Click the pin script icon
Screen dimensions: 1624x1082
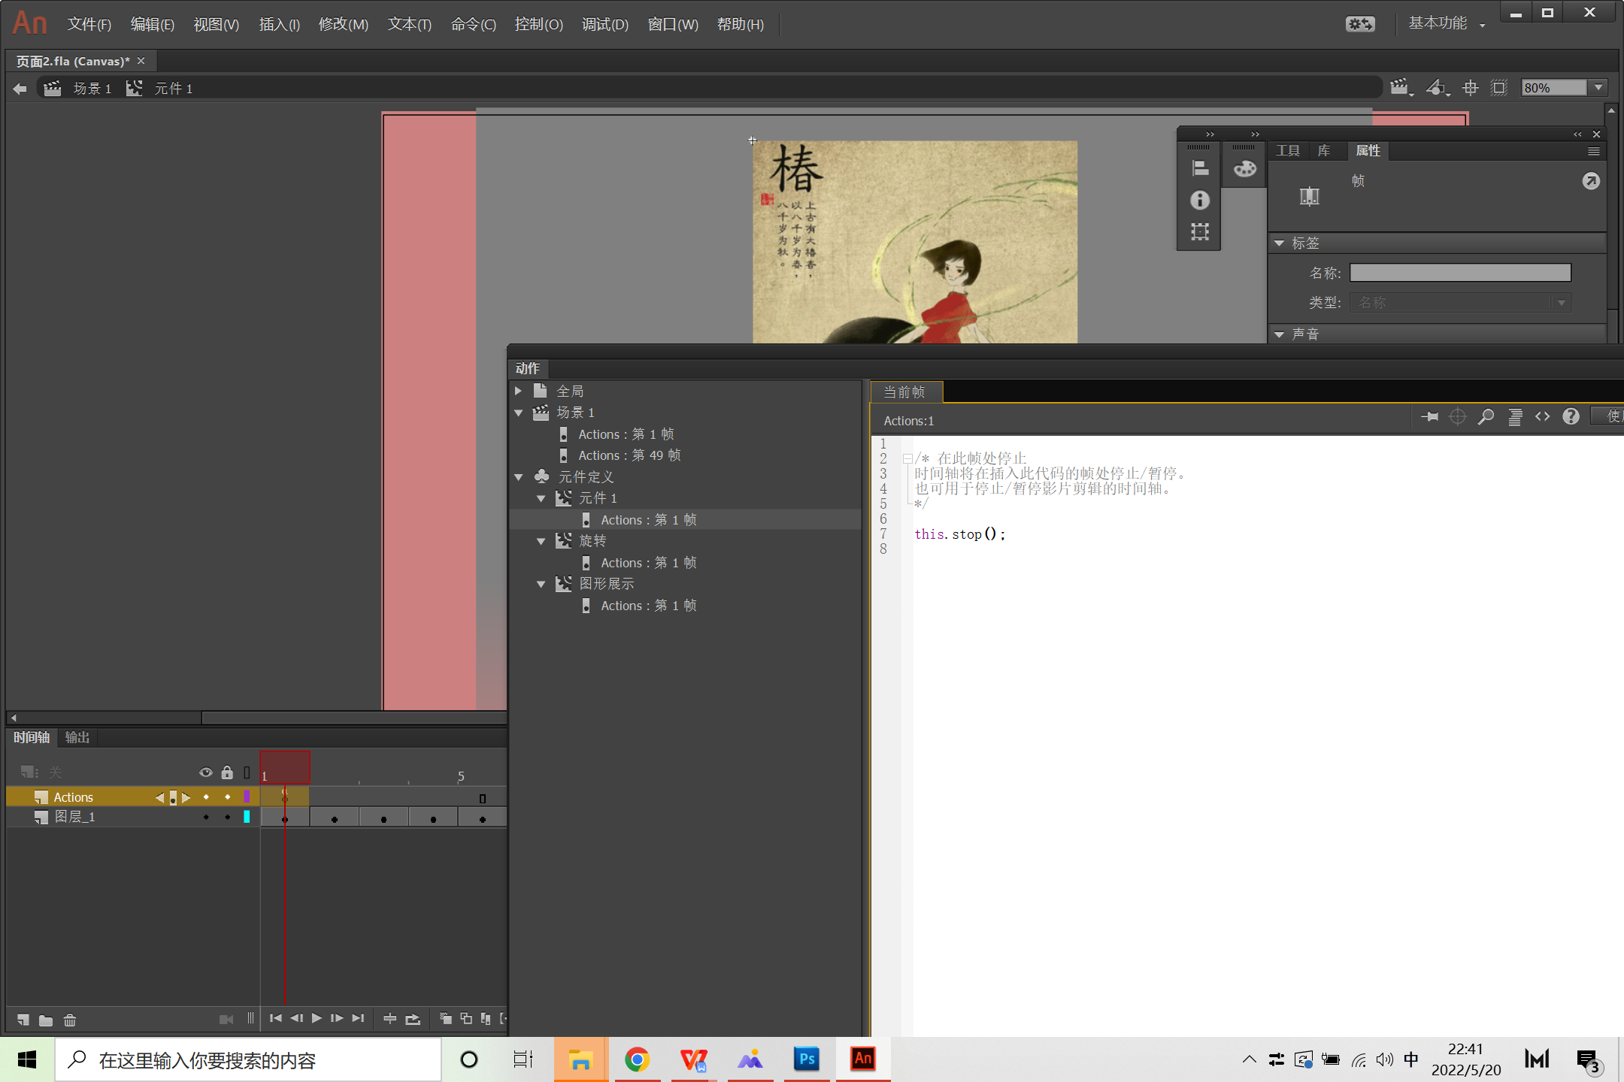[1429, 417]
